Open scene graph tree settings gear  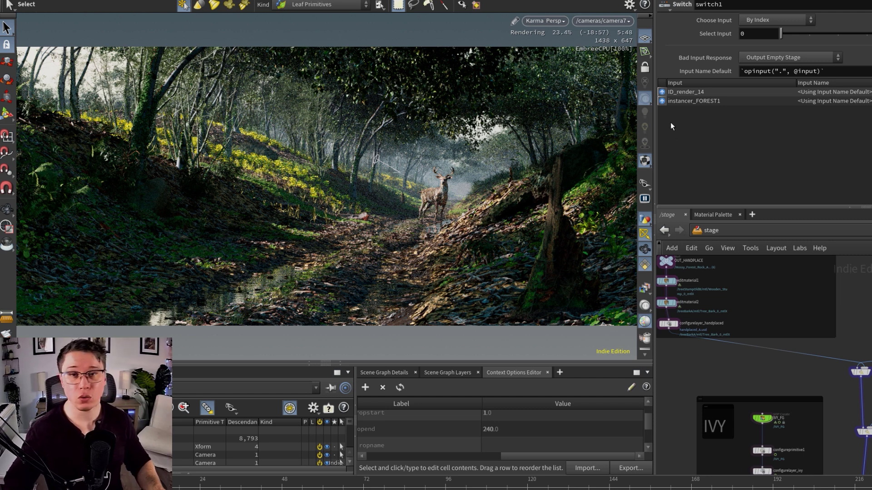(313, 407)
